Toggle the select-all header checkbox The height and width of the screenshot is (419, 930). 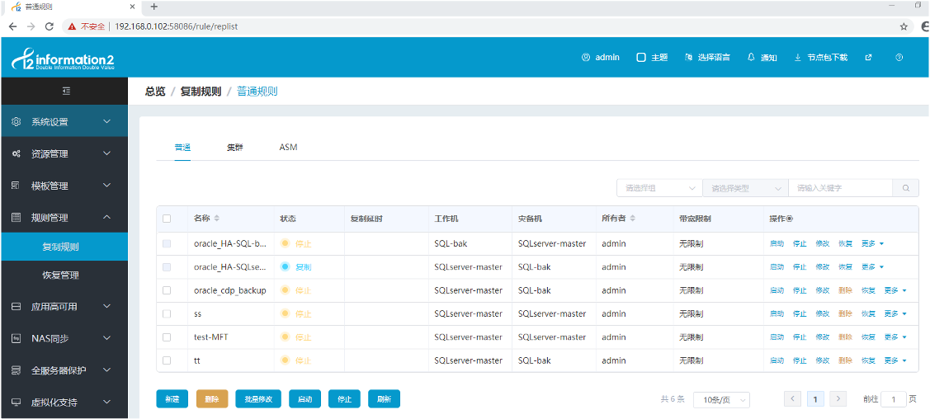tap(167, 219)
